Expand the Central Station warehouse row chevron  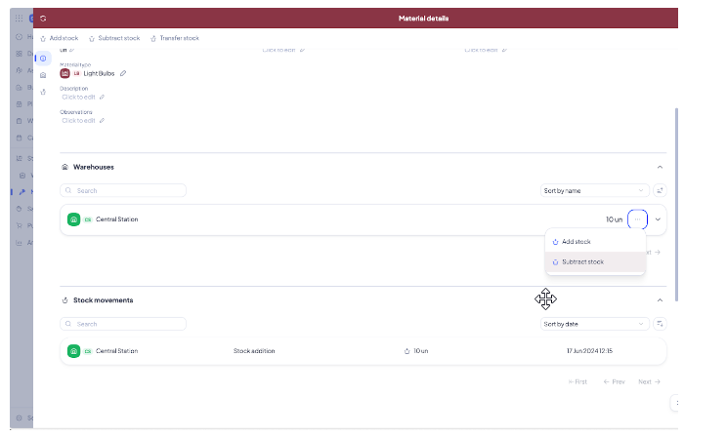pos(658,219)
